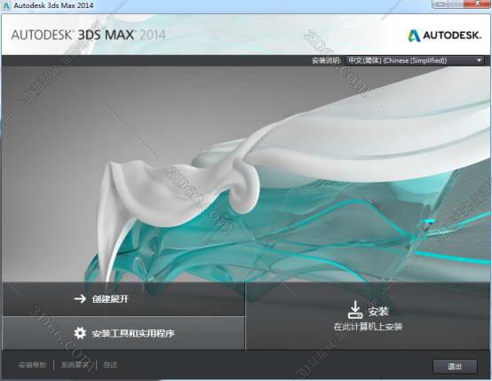Open the installation language dropdown
492x381 pixels.
click(414, 60)
